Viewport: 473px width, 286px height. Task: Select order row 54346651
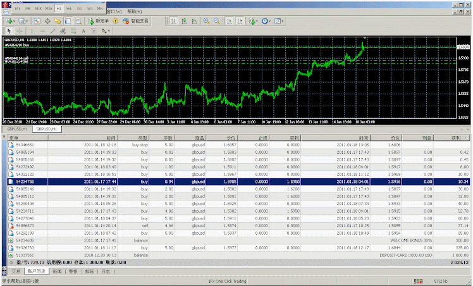coord(239,145)
